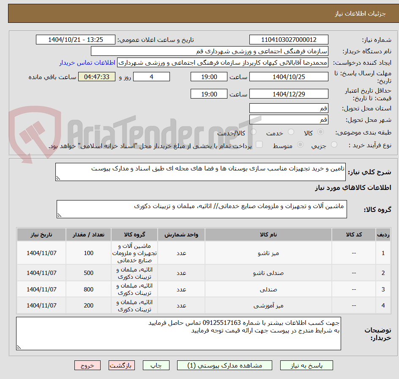The width and height of the screenshot is (399, 379).
Task: Click the price validity date 1404/12/29
Action: click(x=289, y=94)
